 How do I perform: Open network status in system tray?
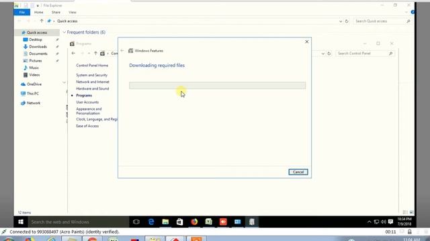tap(376, 222)
